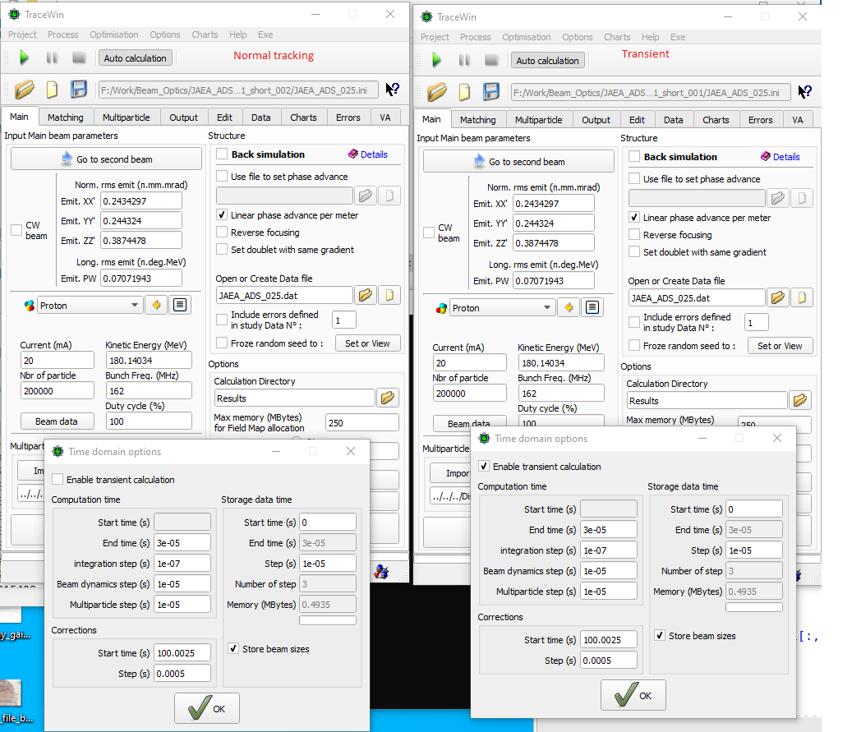
Task: Click Auto calculation button in left TraceWin
Action: [135, 58]
